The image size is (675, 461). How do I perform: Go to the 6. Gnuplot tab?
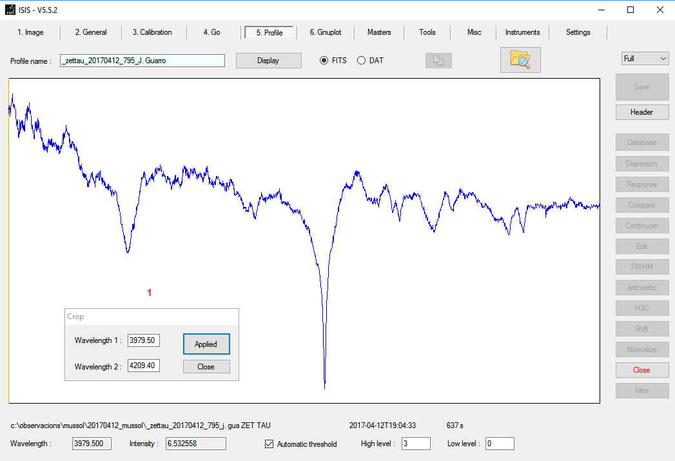point(326,32)
